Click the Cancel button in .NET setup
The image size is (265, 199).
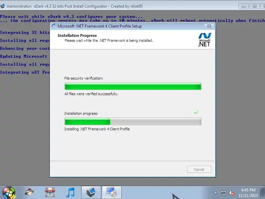point(199,169)
